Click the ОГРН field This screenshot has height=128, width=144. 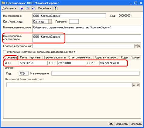(x=113, y=63)
